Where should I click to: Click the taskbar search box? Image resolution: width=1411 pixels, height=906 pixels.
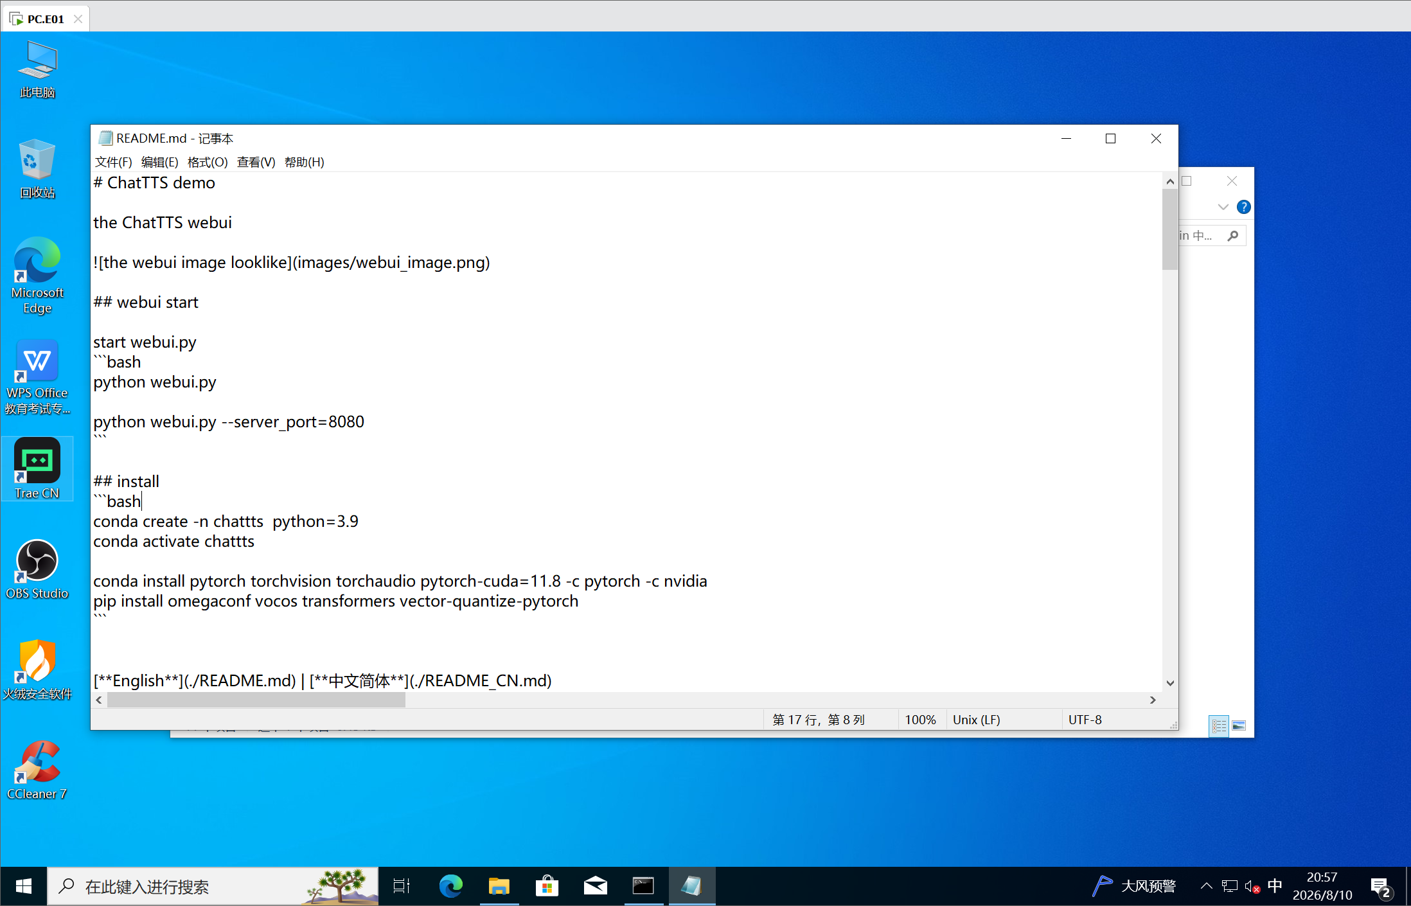pos(213,887)
